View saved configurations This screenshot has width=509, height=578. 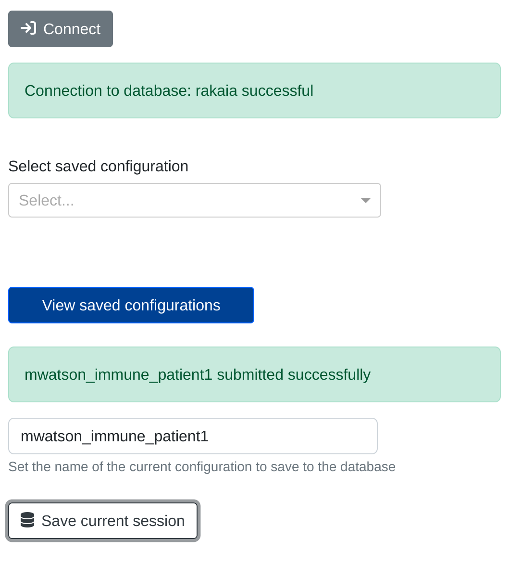pos(131,305)
